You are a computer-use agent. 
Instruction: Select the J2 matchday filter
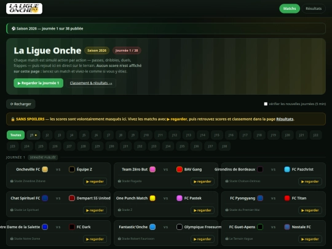point(47,135)
